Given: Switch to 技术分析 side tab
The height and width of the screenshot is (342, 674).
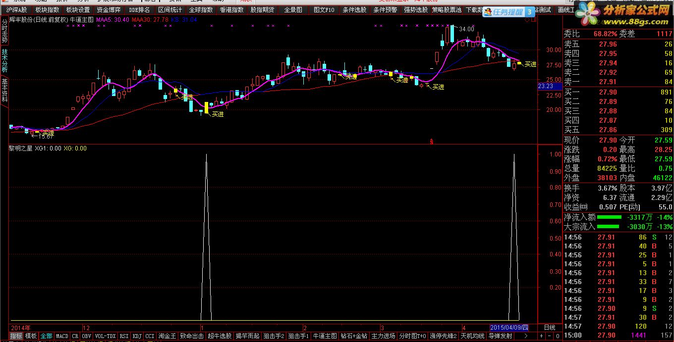Looking at the screenshot, I should pos(4,60).
